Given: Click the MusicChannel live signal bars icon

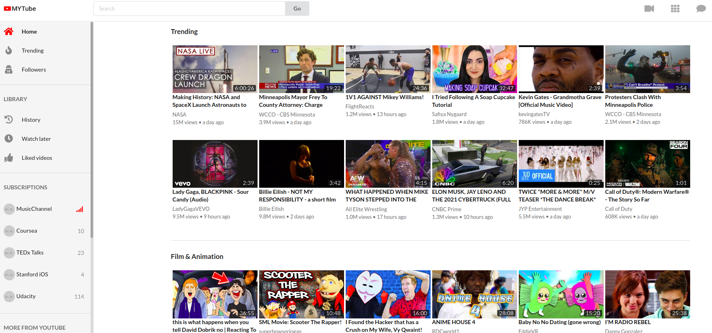Looking at the screenshot, I should [80, 209].
